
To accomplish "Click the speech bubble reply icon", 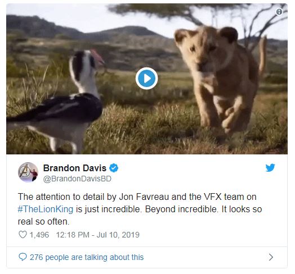I will [x=23, y=257].
